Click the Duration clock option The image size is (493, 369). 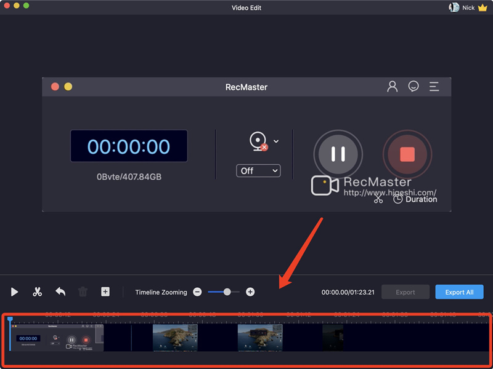(415, 199)
